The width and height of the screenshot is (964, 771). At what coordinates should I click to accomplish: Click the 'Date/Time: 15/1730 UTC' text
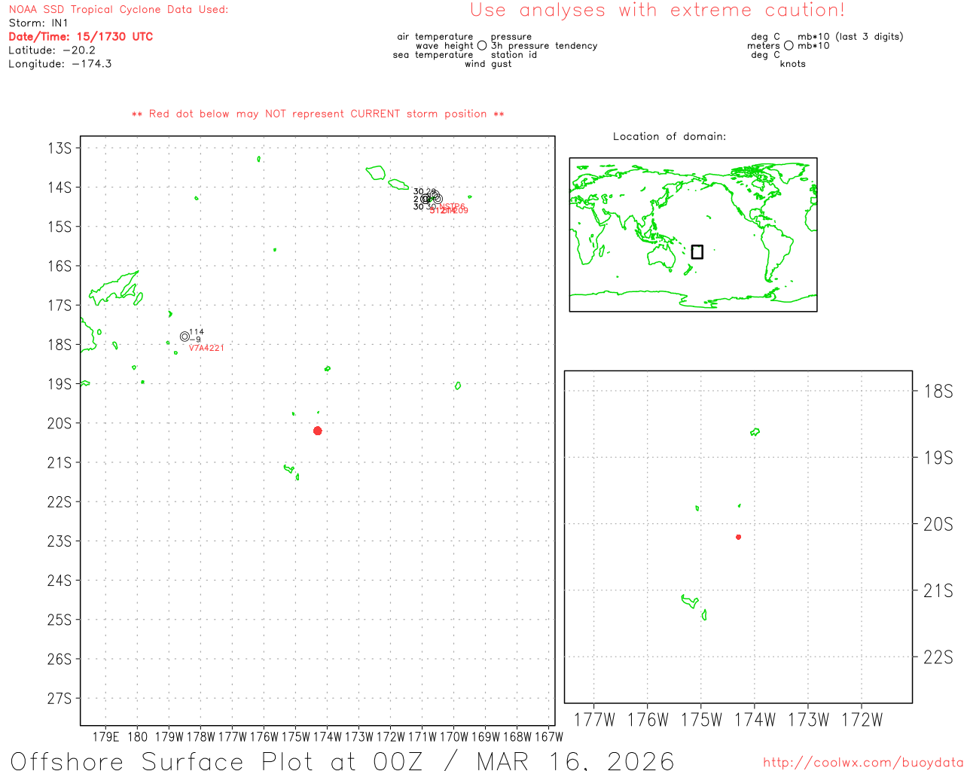[81, 37]
